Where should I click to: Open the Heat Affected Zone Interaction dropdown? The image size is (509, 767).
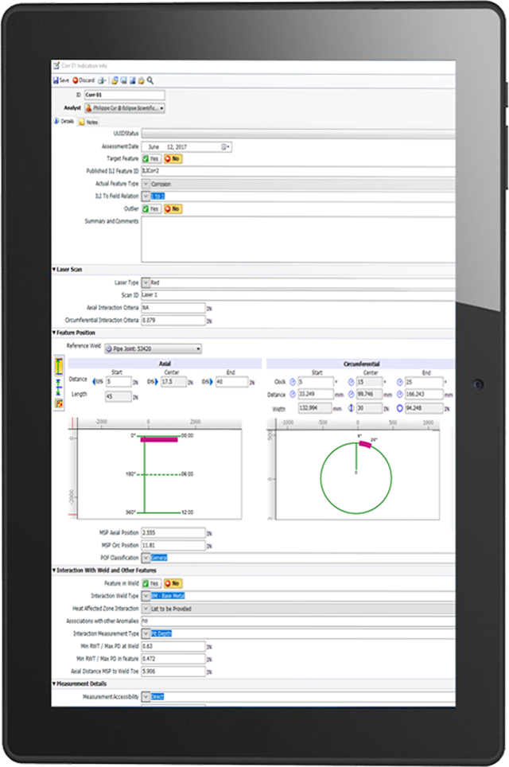[x=146, y=609]
